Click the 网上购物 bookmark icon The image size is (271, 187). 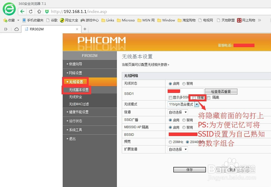click(x=239, y=20)
